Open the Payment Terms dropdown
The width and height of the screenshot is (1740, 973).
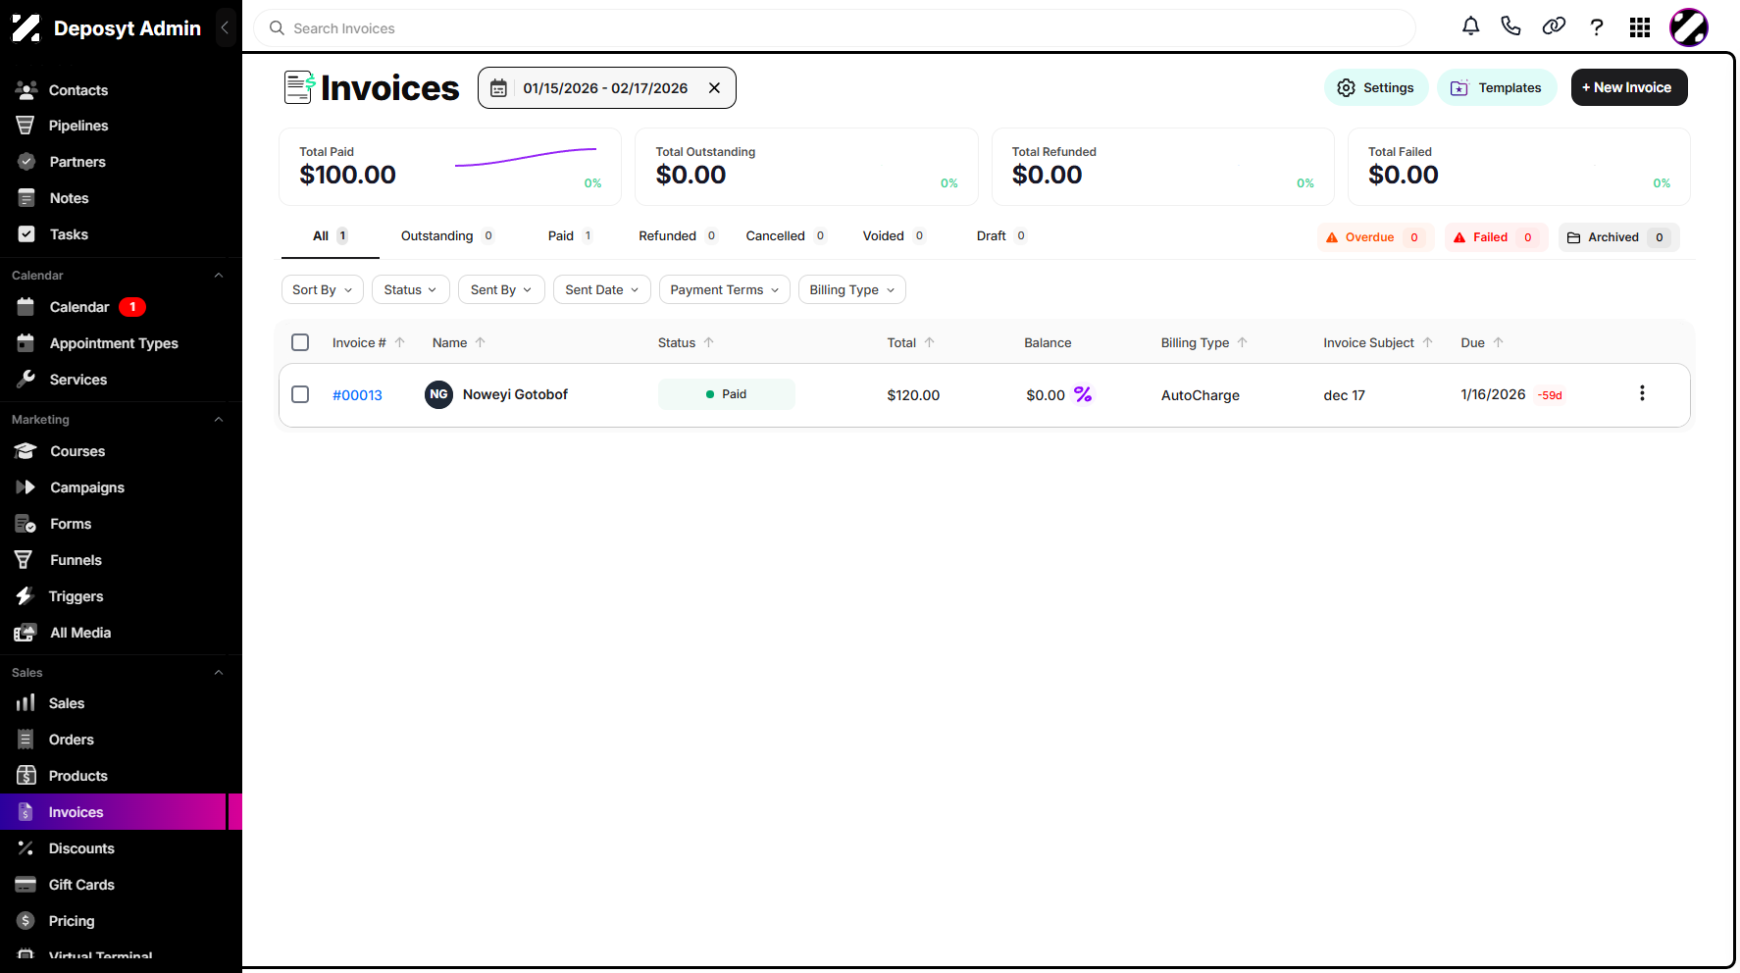tap(725, 289)
